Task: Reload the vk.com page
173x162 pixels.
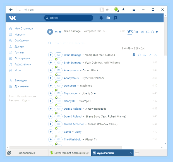Action: click(20, 10)
